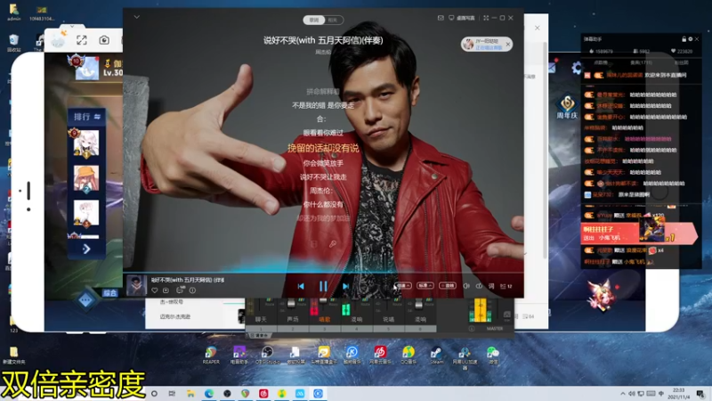Viewport: 712px width, 401px height.
Task: Skip to the next track
Action: pos(345,286)
